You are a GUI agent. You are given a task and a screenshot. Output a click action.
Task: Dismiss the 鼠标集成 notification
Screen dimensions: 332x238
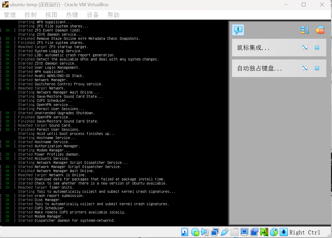(x=317, y=48)
